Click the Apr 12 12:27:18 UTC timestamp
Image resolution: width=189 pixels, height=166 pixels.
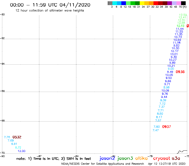pos(167,164)
